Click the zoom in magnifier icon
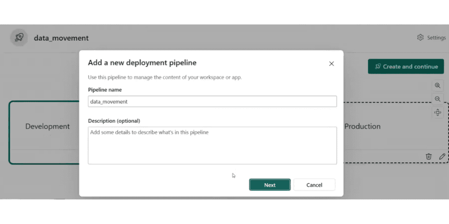The width and height of the screenshot is (449, 224). (x=437, y=86)
